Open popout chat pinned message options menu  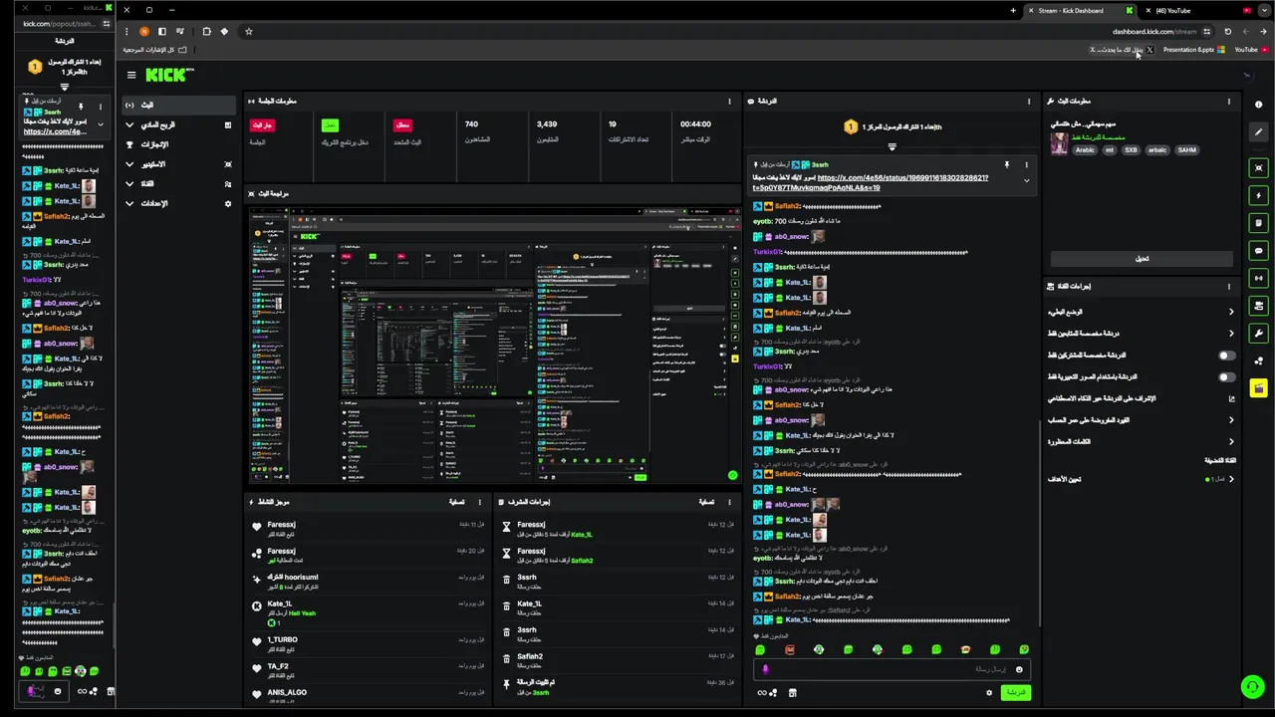(x=100, y=106)
